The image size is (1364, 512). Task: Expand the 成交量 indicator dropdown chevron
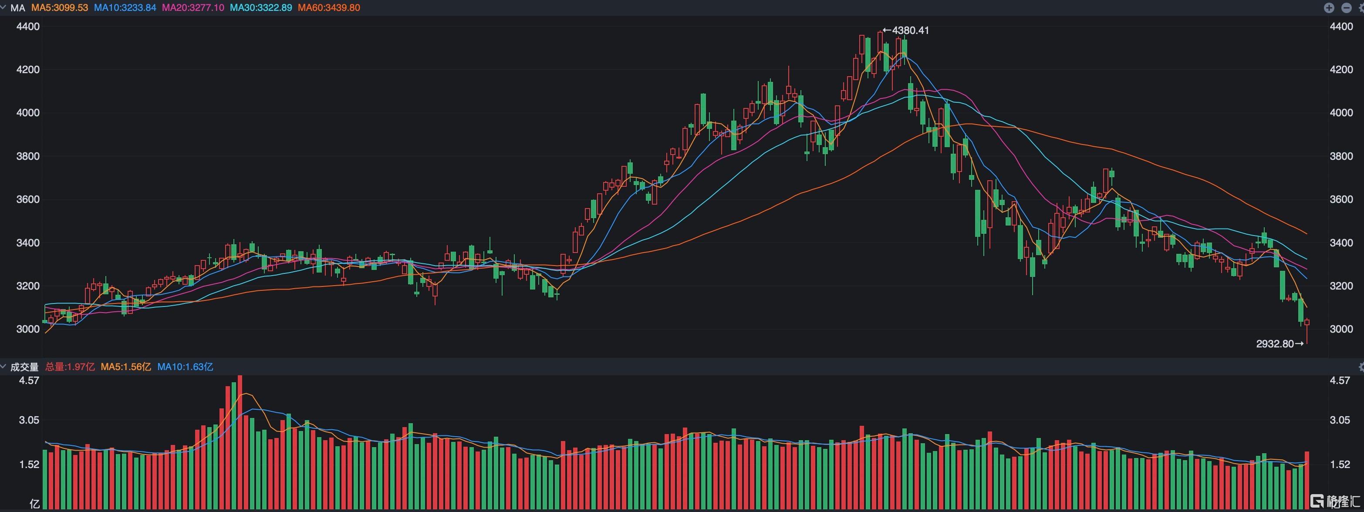click(3, 367)
